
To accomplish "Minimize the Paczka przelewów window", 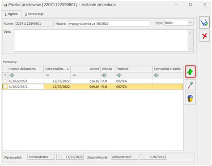I will [x=176, y=4].
